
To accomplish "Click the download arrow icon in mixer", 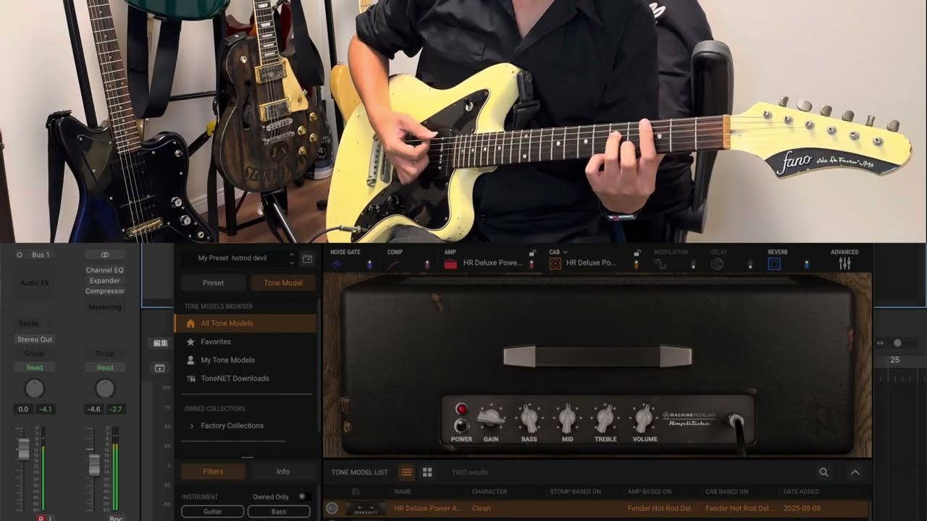I will click(x=159, y=368).
